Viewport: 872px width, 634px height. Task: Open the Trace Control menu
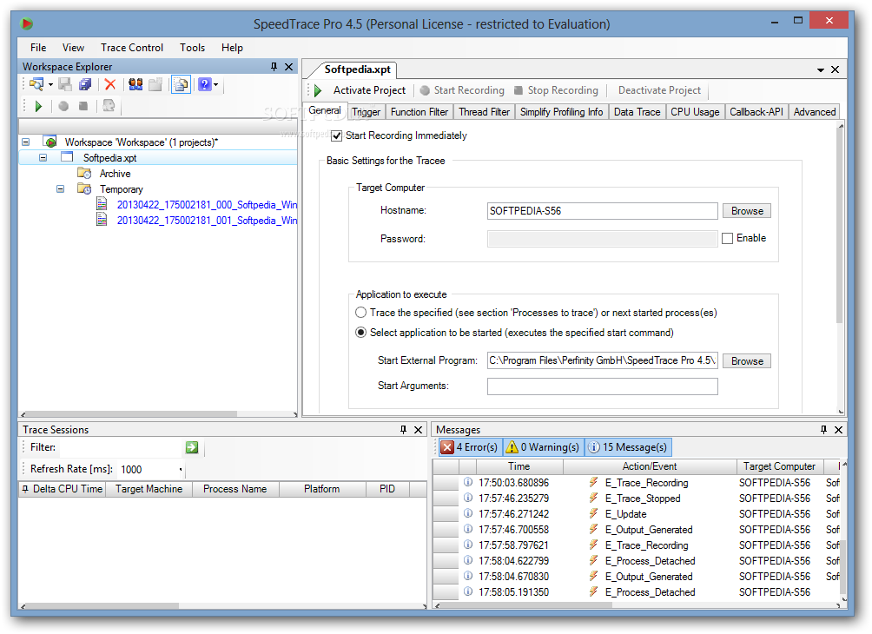click(132, 48)
